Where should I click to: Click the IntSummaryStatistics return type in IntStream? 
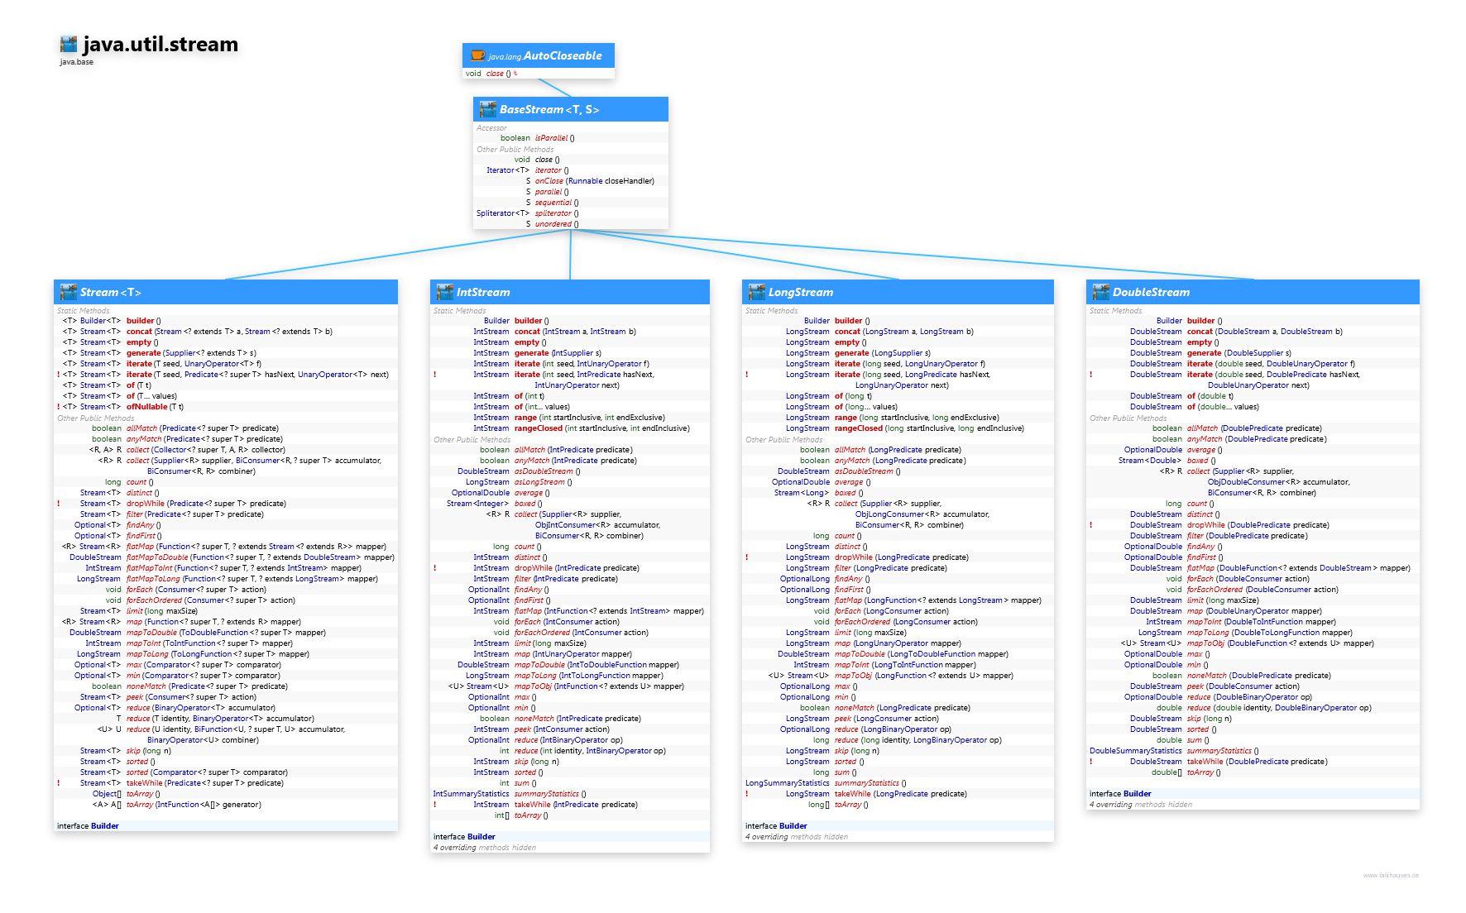click(472, 794)
